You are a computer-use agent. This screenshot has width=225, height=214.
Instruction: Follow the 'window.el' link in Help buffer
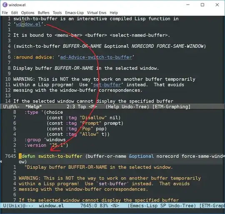[28, 24]
